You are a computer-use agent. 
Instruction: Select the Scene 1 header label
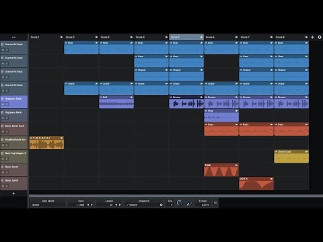click(x=35, y=37)
